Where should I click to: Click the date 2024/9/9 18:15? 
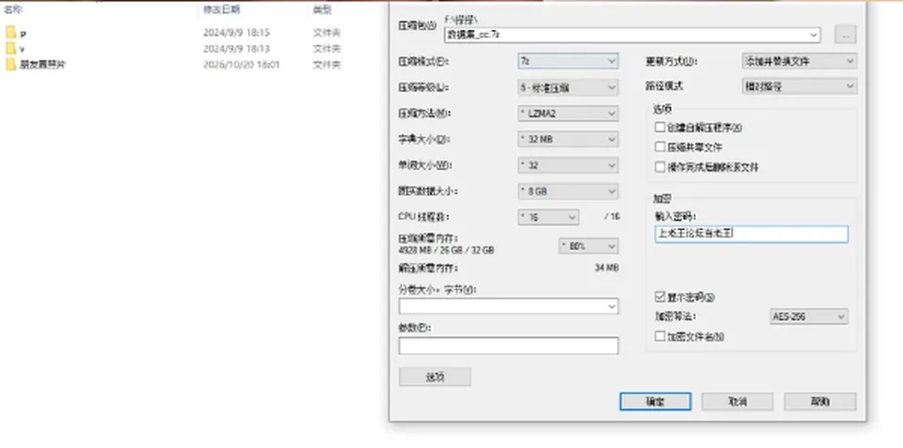pyautogui.click(x=236, y=33)
